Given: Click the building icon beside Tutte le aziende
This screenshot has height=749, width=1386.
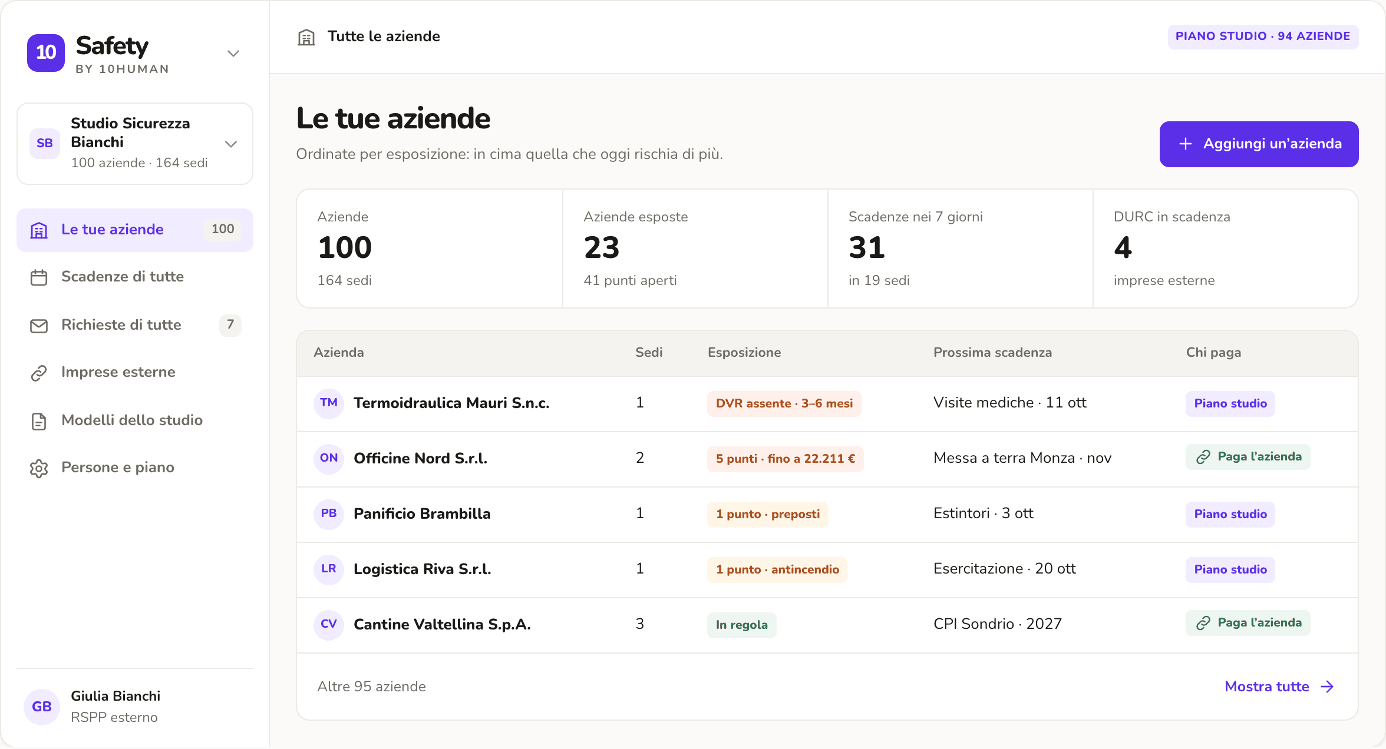Looking at the screenshot, I should click(306, 37).
